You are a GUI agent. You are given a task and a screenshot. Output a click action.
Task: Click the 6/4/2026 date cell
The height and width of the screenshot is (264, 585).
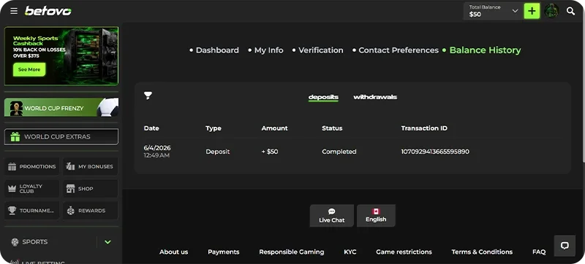(157, 148)
